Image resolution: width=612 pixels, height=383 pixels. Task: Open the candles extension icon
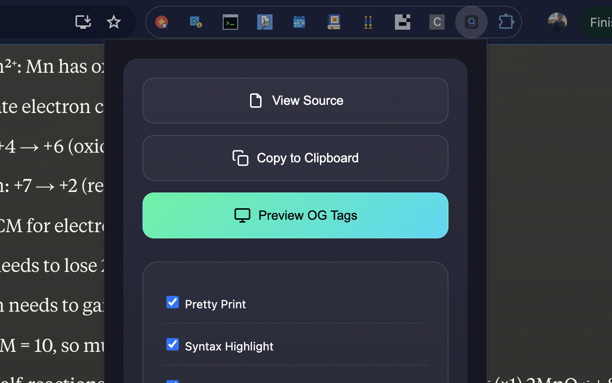tap(368, 22)
